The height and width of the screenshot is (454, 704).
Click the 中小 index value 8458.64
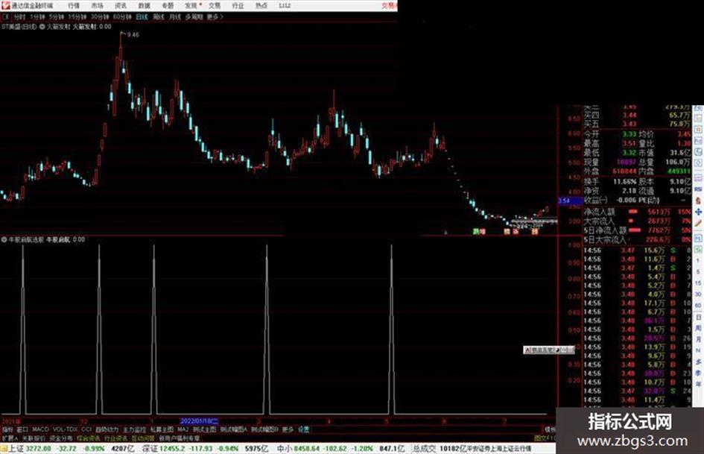click(x=307, y=448)
